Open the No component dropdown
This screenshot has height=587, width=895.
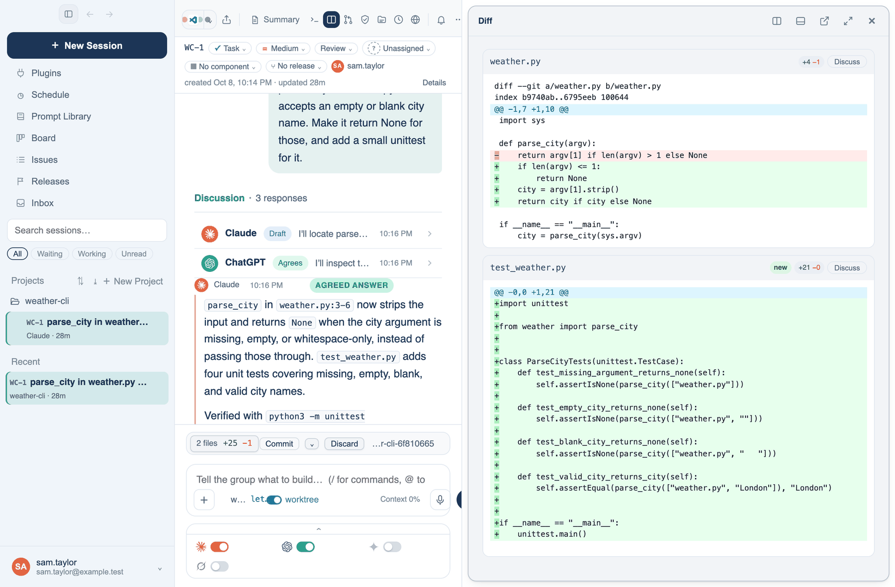tap(223, 66)
